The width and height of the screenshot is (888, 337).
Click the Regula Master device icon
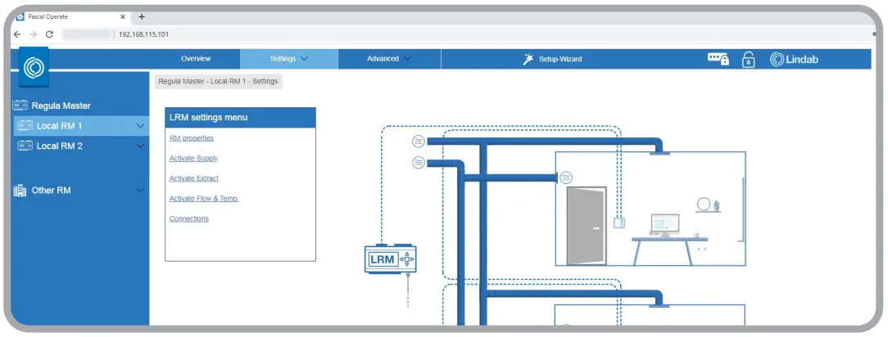coord(20,106)
